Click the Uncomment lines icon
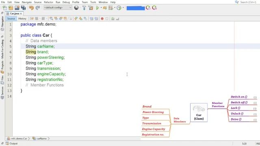260x146 pixels. pos(117,19)
